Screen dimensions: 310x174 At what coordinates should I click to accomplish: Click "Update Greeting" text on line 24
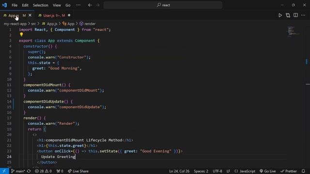[58, 157]
